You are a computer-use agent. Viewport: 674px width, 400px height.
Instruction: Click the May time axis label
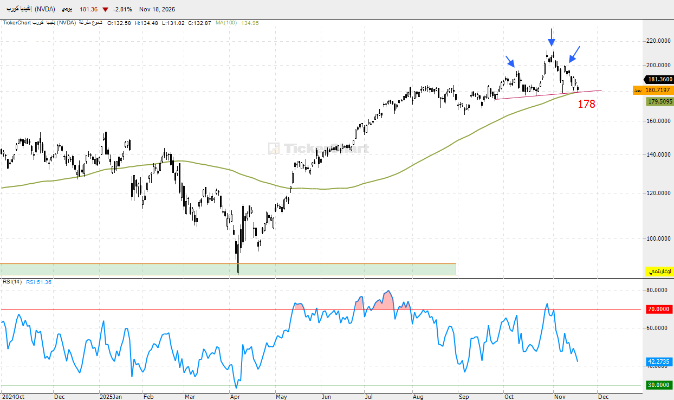point(282,396)
